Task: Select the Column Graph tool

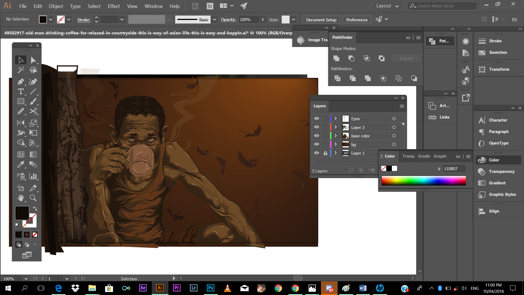Action: click(33, 176)
